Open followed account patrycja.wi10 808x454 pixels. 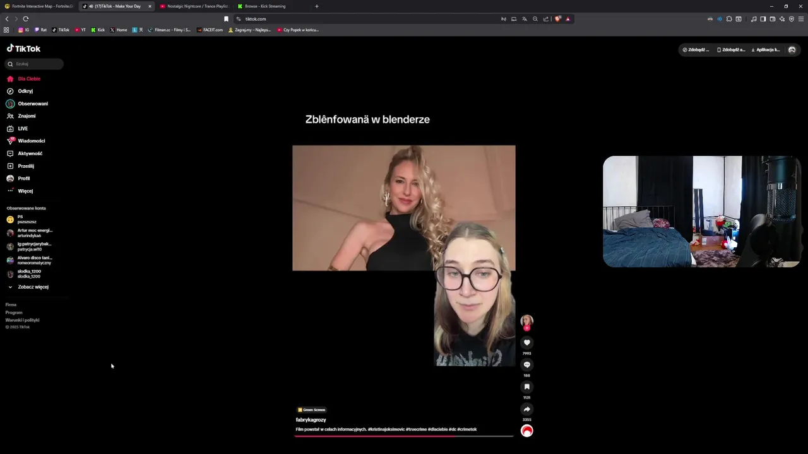(x=29, y=247)
